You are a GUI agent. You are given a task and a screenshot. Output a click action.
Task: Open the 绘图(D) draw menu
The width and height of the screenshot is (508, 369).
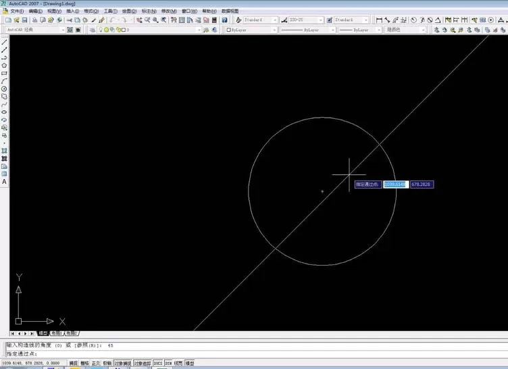129,11
